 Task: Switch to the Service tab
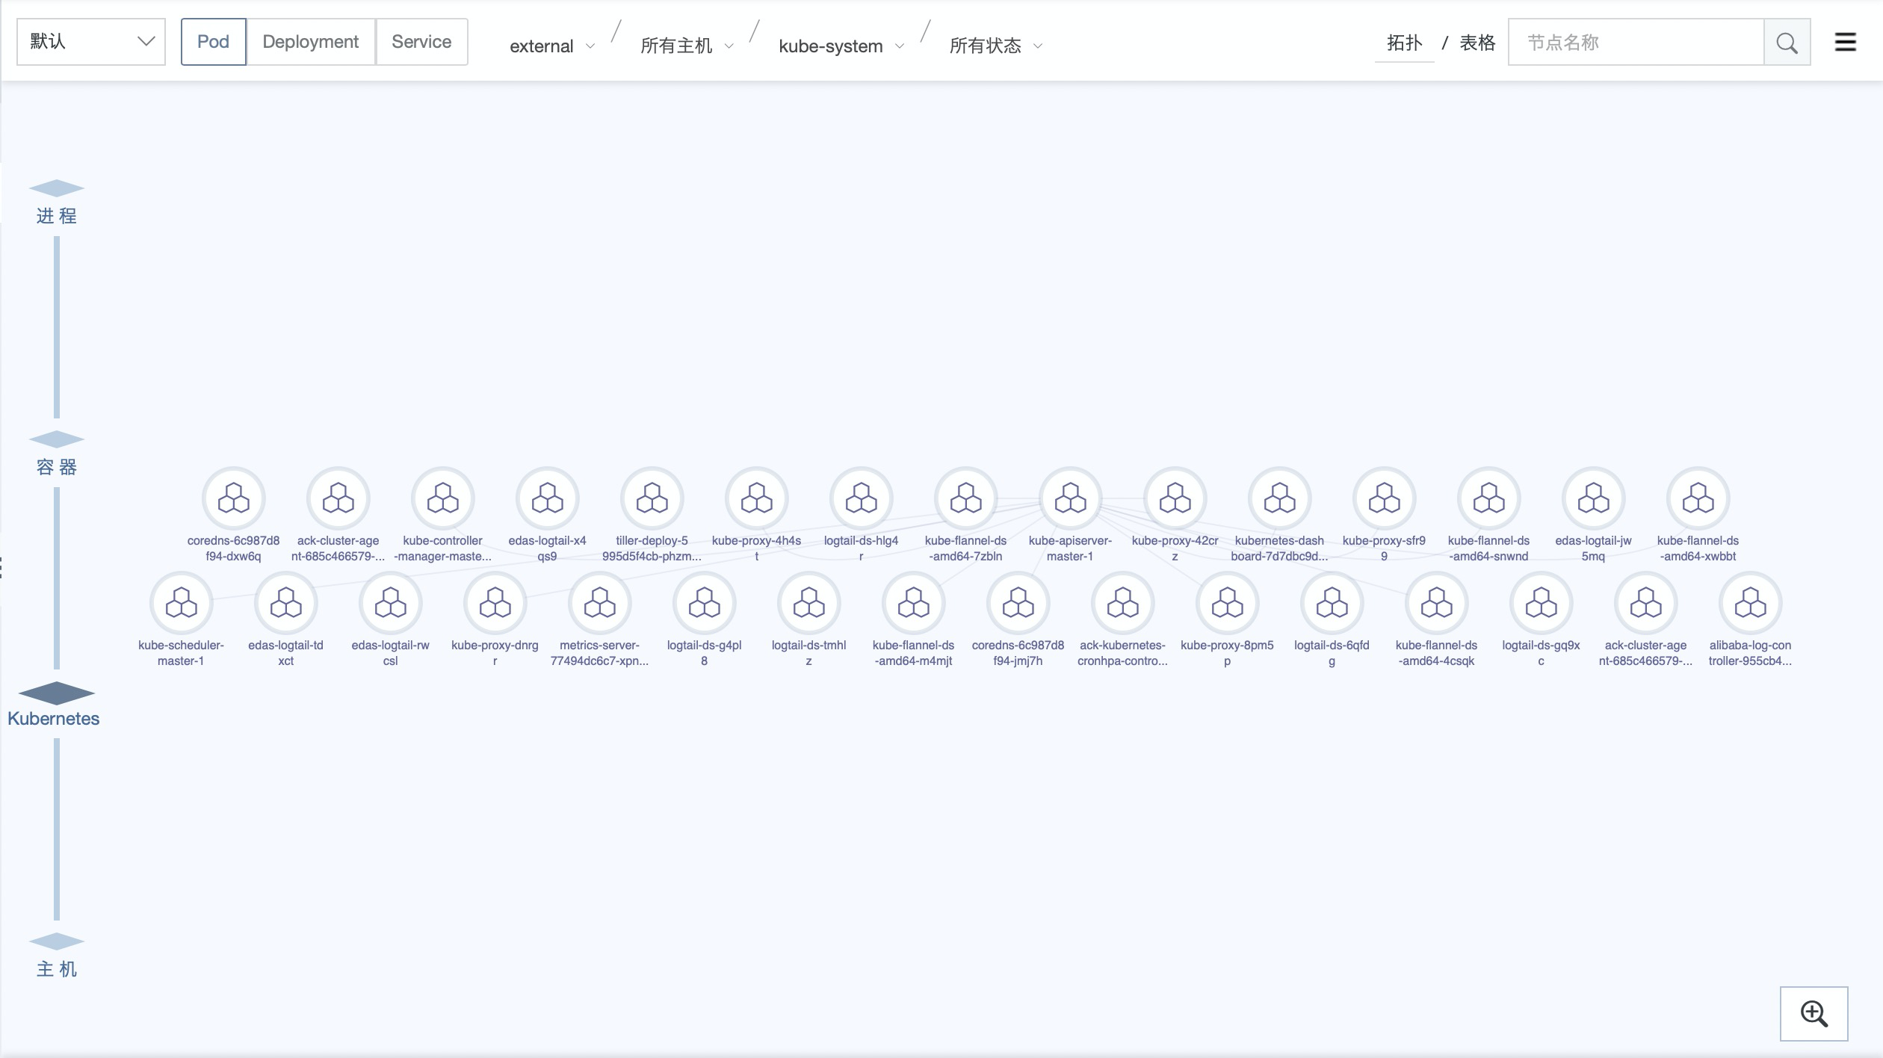pos(421,42)
